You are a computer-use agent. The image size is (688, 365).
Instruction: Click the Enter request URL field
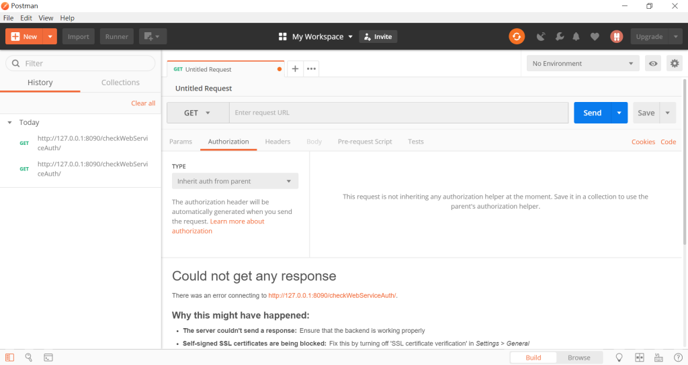(399, 113)
